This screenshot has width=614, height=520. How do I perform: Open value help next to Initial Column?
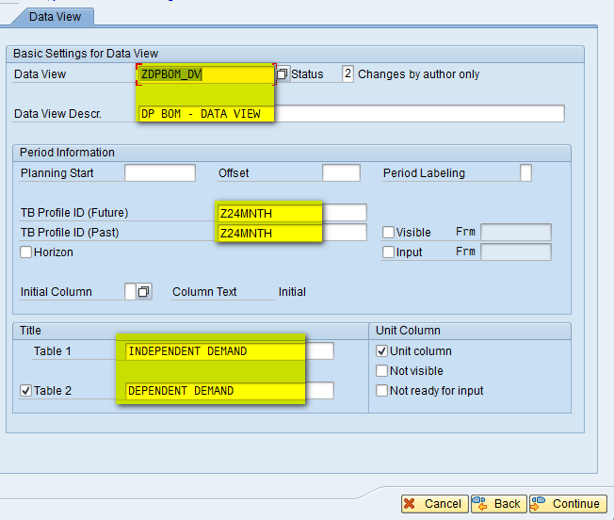(x=144, y=292)
